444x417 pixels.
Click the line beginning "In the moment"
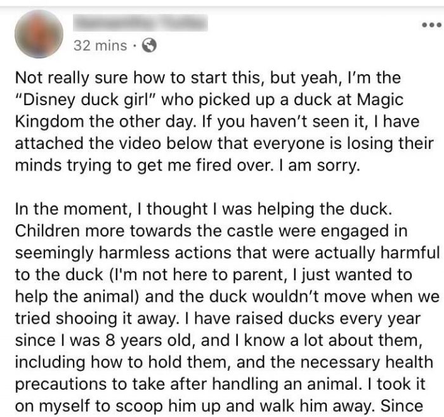(204, 209)
